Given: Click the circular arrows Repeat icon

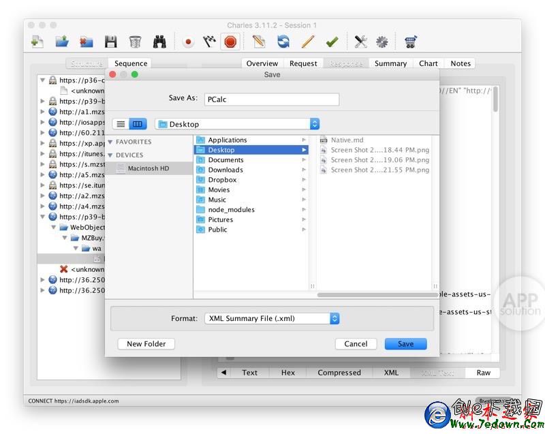Looking at the screenshot, I should pos(283,42).
